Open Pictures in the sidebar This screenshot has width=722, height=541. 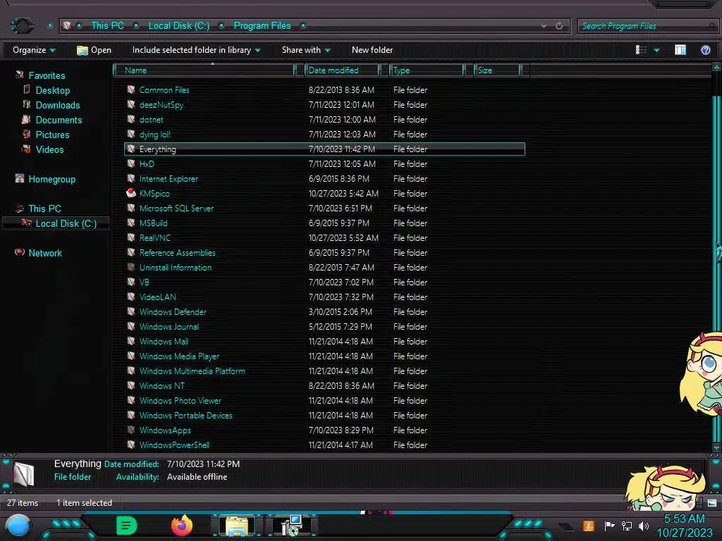[x=52, y=135]
